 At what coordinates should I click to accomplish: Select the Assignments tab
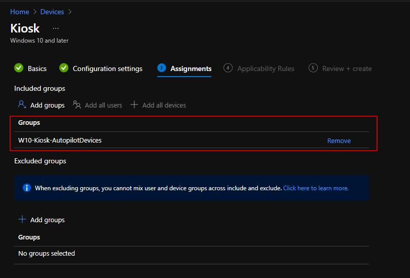(191, 68)
